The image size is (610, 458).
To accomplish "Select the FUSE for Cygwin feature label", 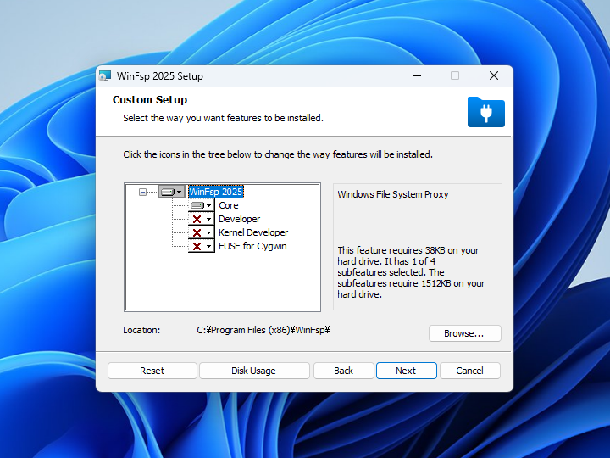I will (x=252, y=246).
